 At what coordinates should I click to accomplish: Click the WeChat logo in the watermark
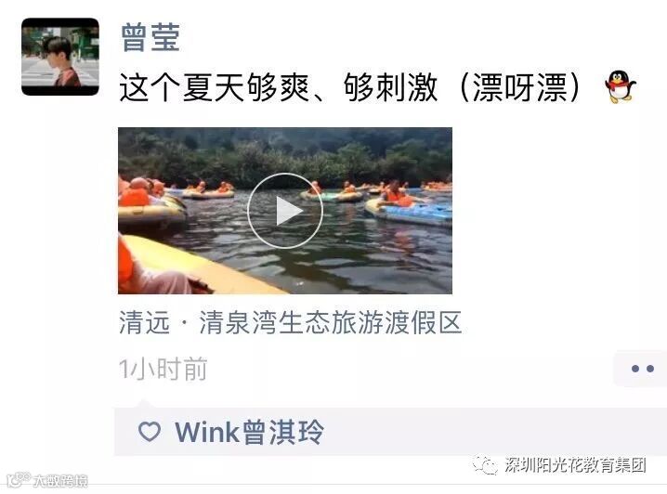(485, 464)
